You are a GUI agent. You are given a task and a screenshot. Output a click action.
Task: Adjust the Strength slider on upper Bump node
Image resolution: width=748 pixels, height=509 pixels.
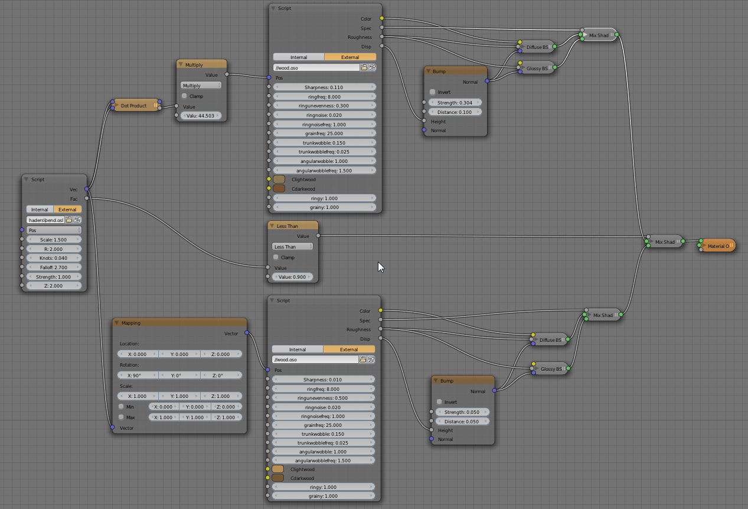pos(455,102)
